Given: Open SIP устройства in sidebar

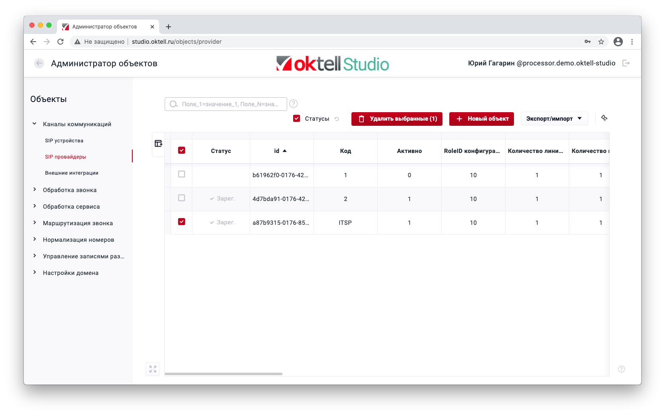Looking at the screenshot, I should (64, 141).
